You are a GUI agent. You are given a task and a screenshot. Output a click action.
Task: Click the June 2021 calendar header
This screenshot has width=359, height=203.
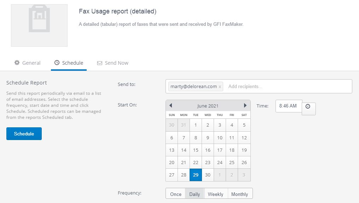click(x=208, y=106)
